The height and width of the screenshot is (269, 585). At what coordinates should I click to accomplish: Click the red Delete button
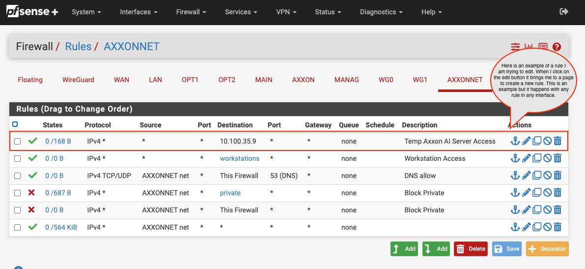point(471,249)
